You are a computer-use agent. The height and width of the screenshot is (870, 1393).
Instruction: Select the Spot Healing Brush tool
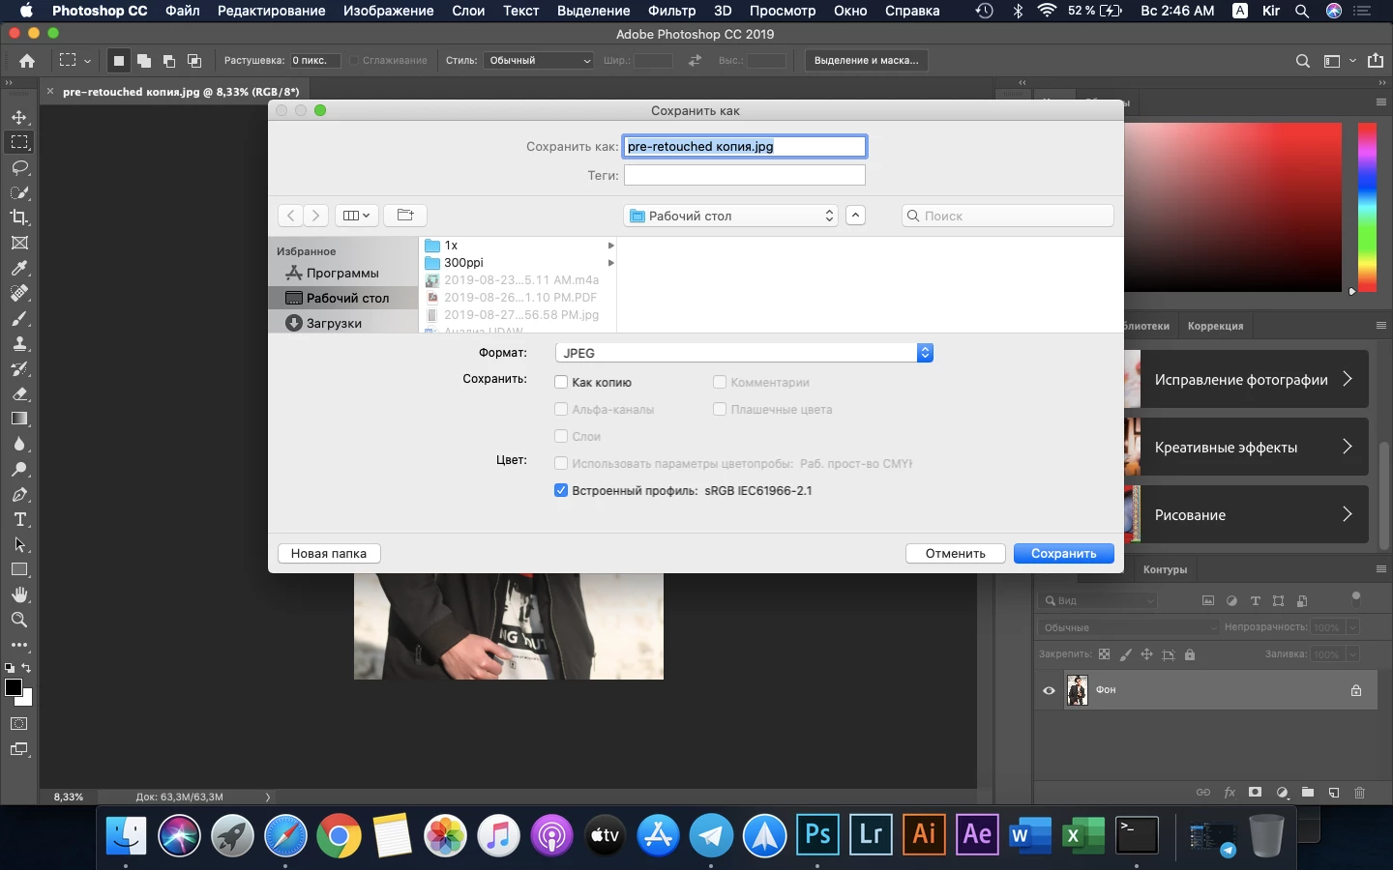coord(19,293)
